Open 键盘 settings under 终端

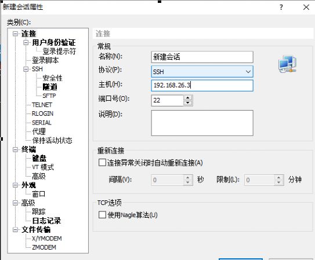click(x=39, y=158)
